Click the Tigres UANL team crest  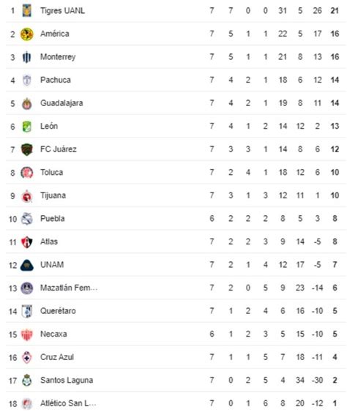click(27, 10)
